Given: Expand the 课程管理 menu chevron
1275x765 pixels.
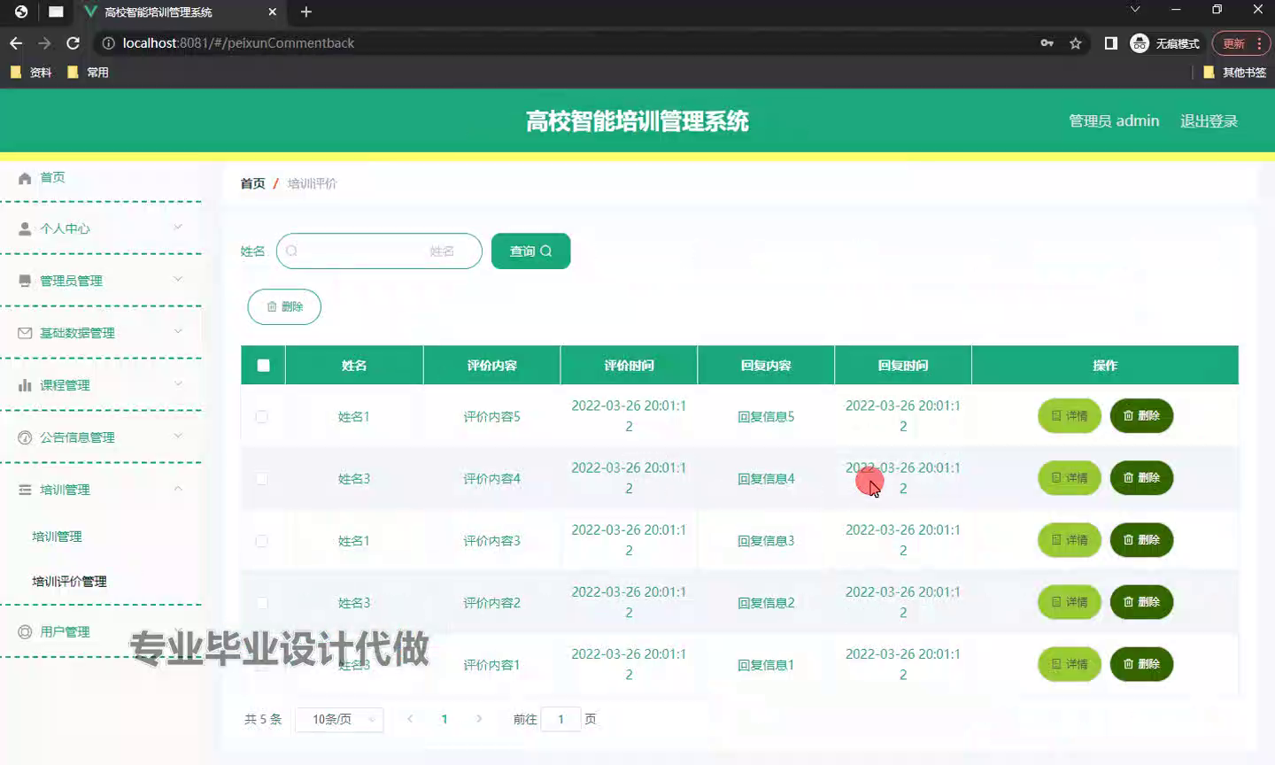Looking at the screenshot, I should point(178,384).
